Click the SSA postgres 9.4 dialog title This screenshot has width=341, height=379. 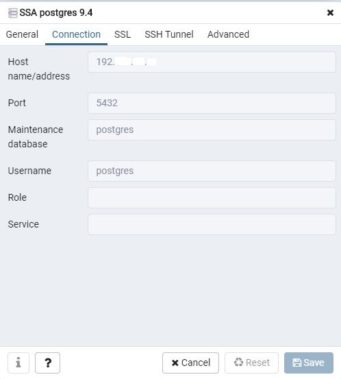[x=56, y=12]
